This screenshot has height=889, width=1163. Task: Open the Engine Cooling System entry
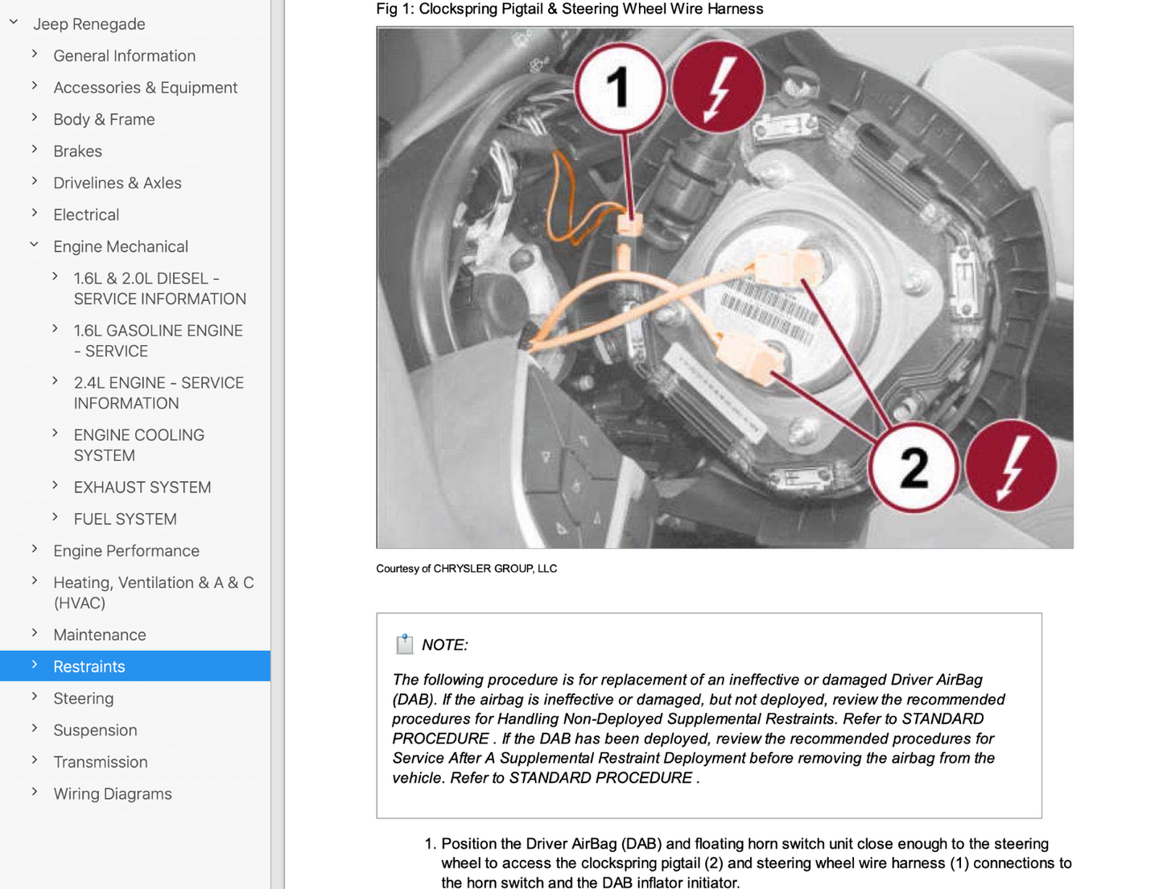pyautogui.click(x=138, y=445)
